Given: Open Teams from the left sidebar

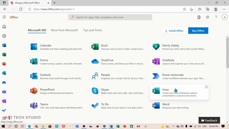Looking at the screenshot, I should pyautogui.click(x=4, y=92).
